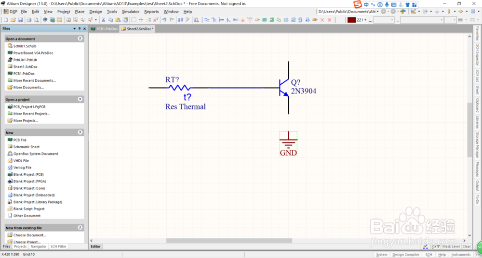The width and height of the screenshot is (482, 258).
Task: Select the GND Power Port icon
Action: (x=243, y=20)
